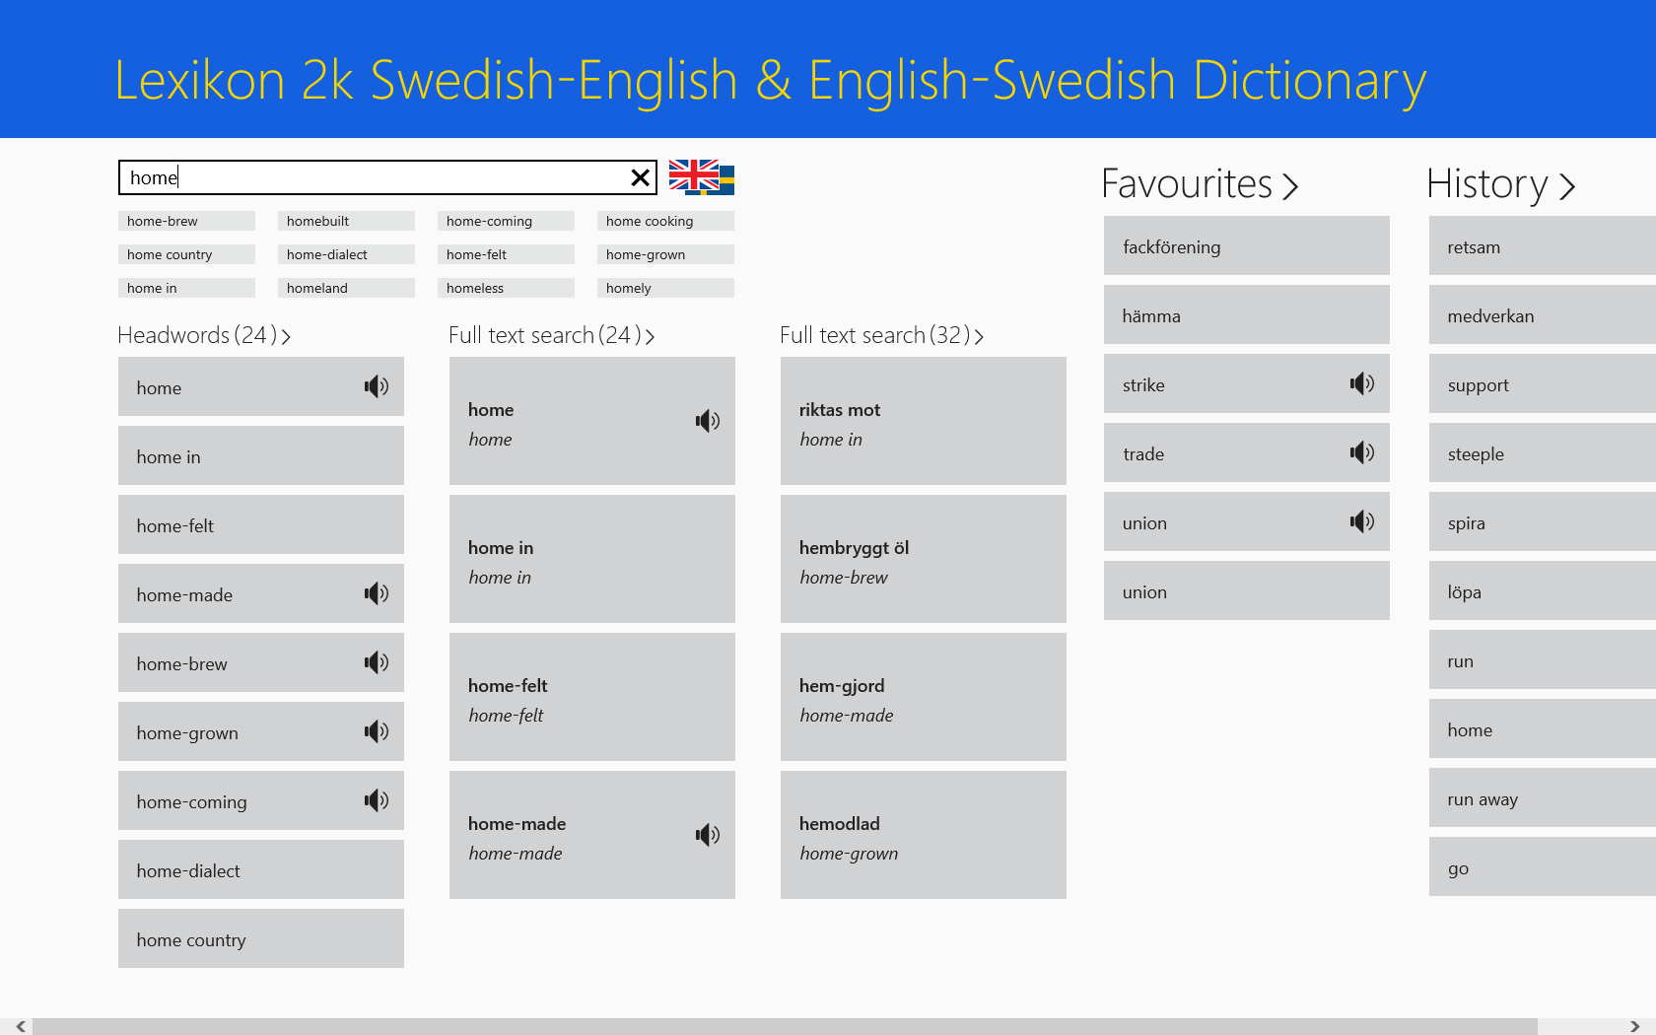Expand the Headwords (24) section
1656x1035 pixels.
point(204,336)
